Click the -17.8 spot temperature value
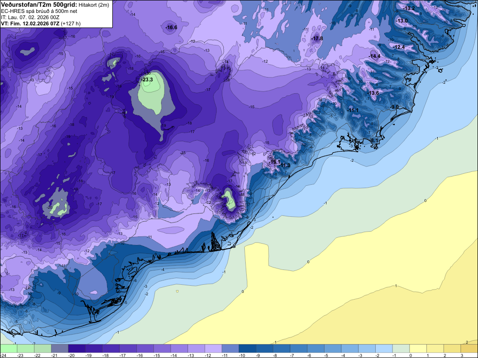 click(x=317, y=38)
